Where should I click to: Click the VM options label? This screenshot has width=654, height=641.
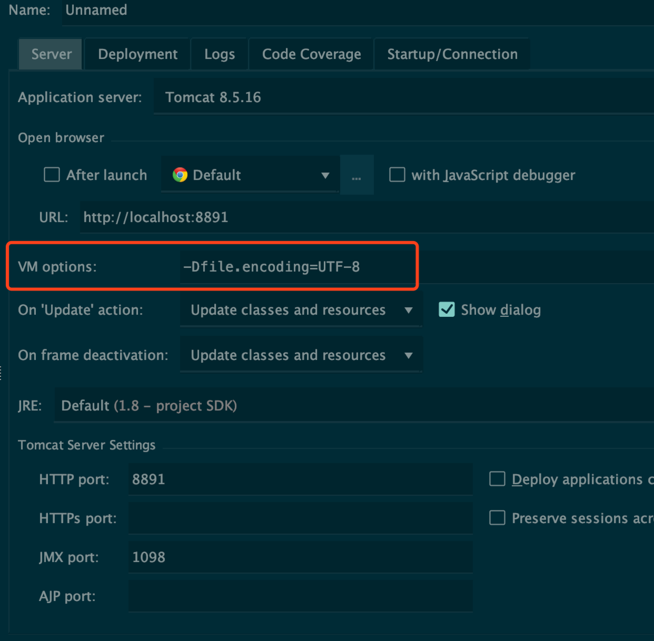coord(57,267)
